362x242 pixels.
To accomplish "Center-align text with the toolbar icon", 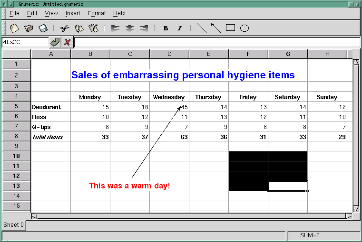I will coord(129,28).
